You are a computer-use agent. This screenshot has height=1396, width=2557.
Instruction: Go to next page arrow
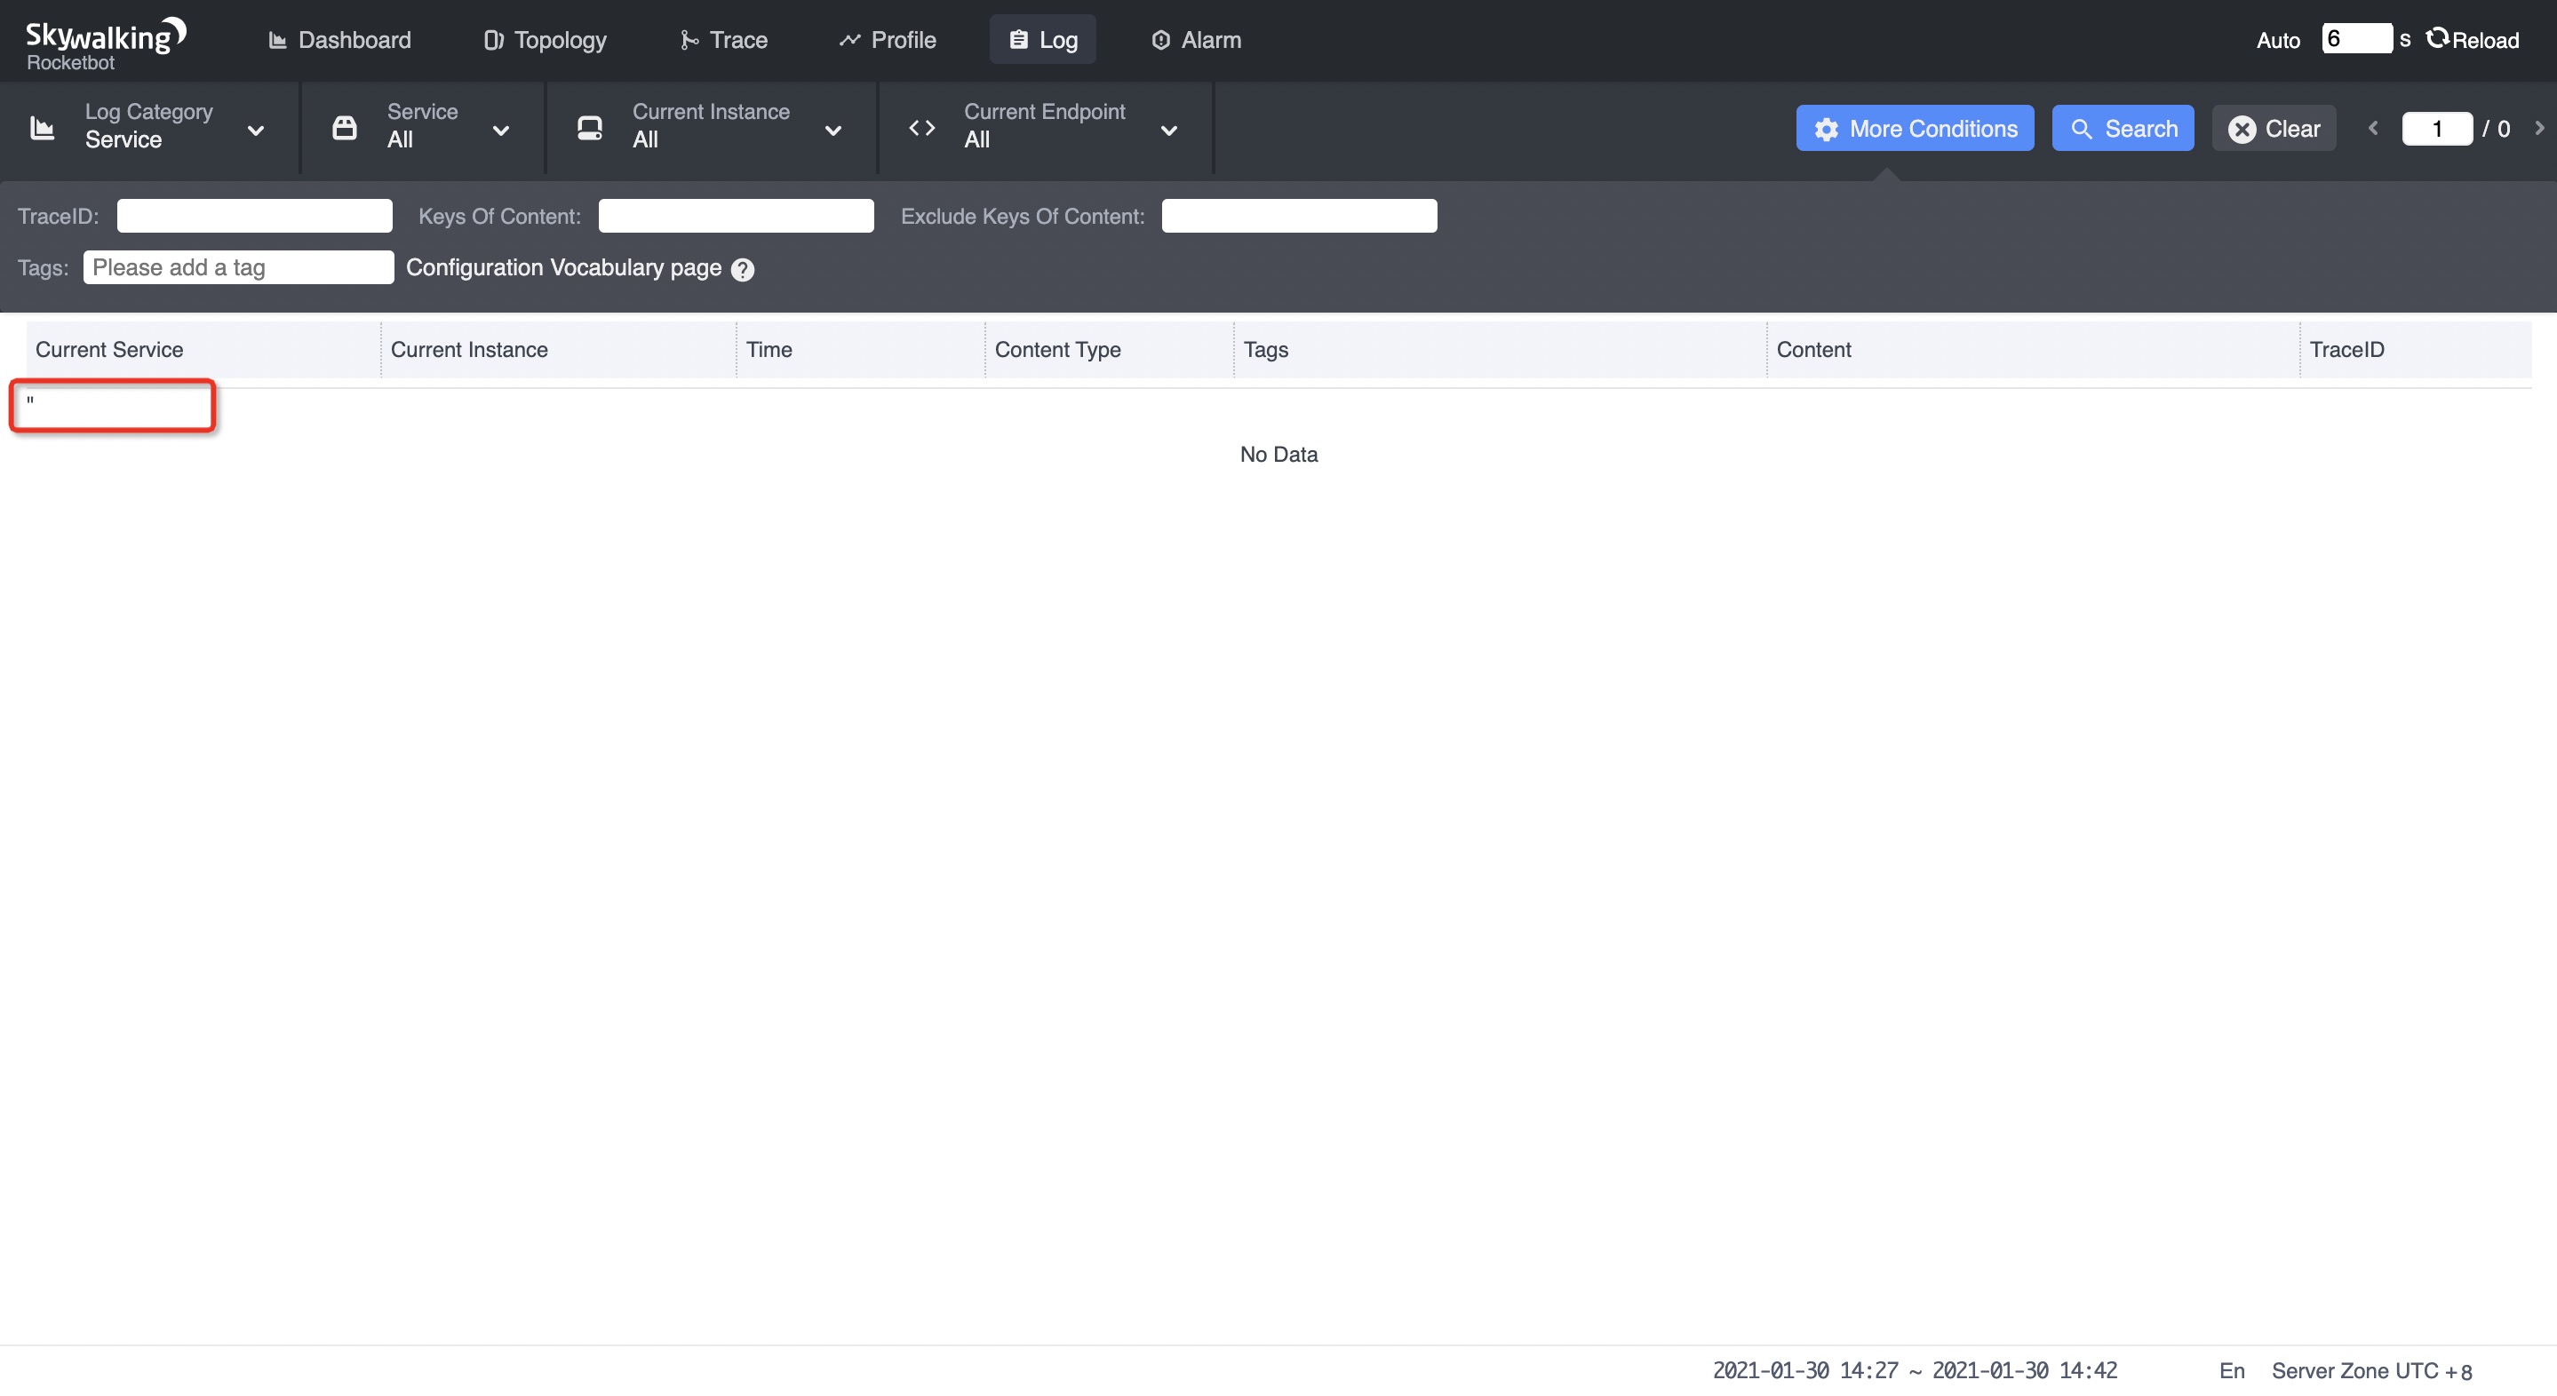point(2539,128)
